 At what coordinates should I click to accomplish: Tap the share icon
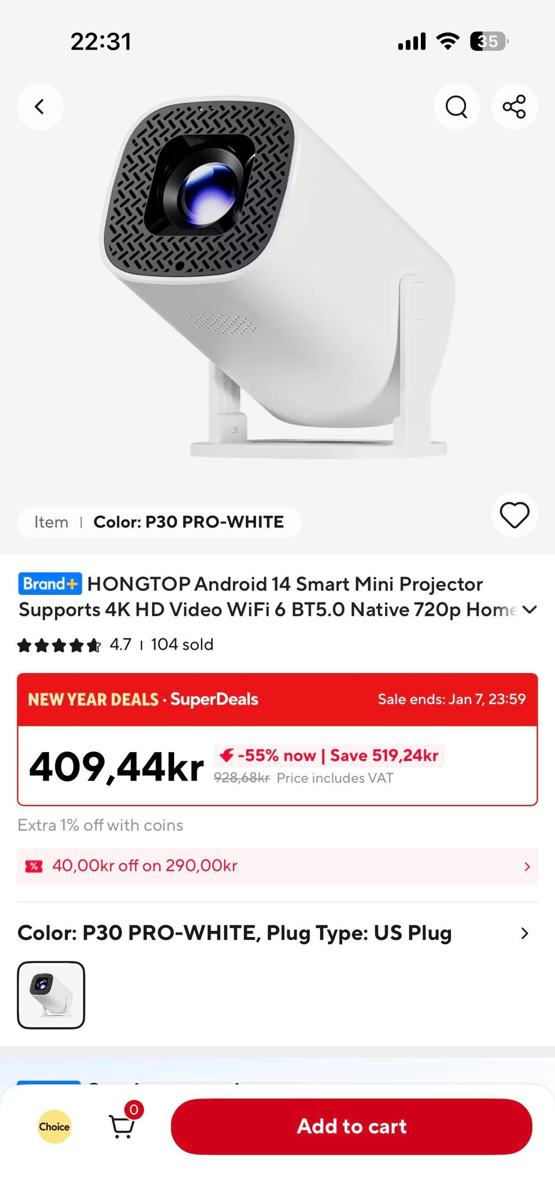click(514, 107)
